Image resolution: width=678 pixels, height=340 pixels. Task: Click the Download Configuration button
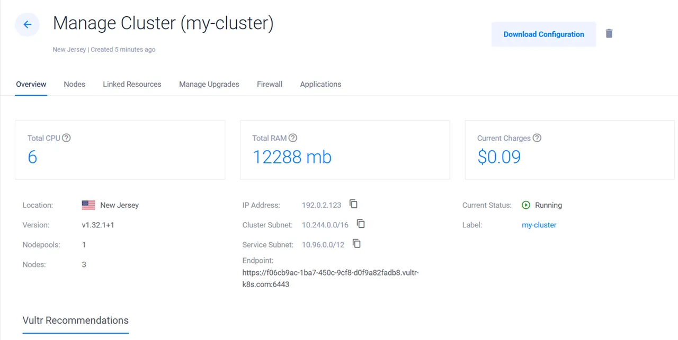click(543, 34)
